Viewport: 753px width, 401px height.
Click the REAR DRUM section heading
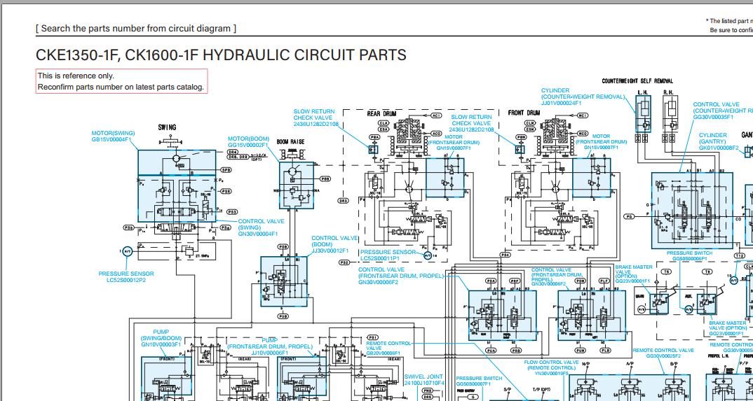[x=382, y=113]
